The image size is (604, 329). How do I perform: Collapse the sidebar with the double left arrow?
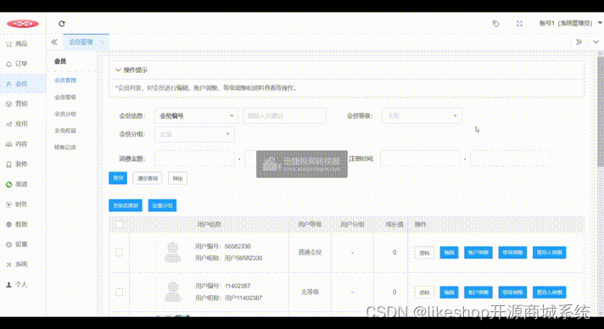pos(54,42)
